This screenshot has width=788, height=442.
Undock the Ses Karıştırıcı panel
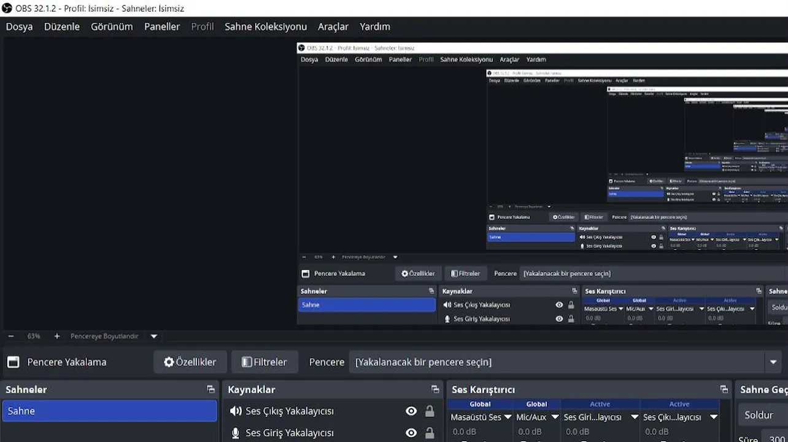724,389
